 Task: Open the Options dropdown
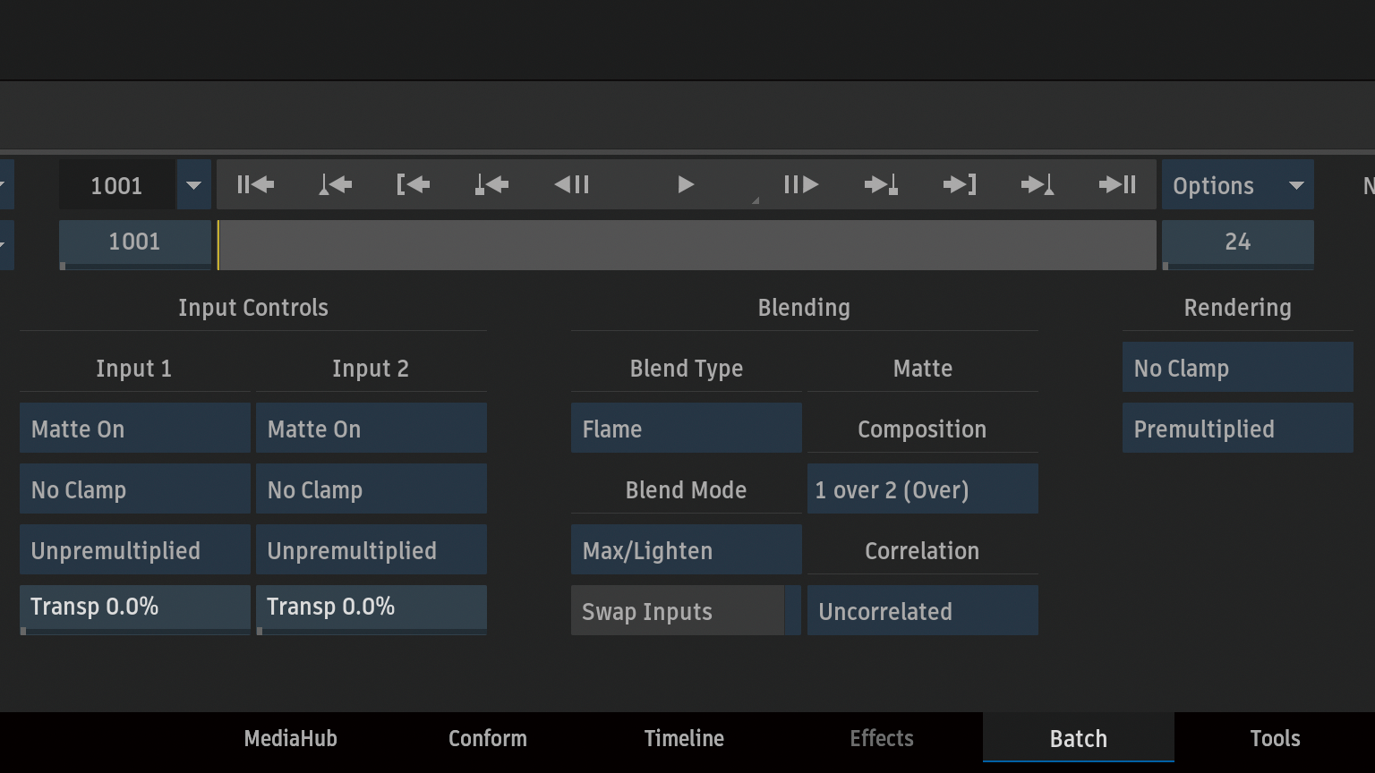(1237, 185)
